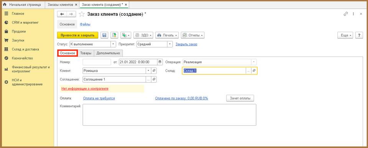Click the date field 21.01.2022

click(x=138, y=62)
